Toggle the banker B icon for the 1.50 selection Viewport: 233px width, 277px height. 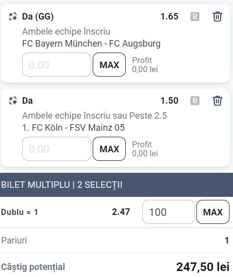click(x=195, y=101)
